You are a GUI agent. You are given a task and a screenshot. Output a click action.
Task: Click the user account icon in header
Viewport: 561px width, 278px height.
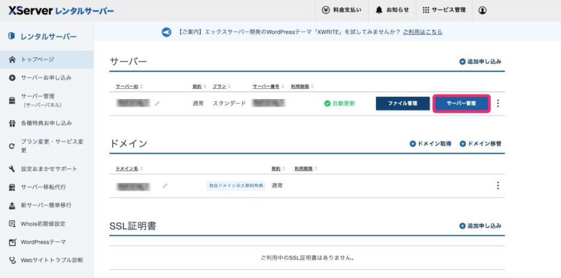(482, 10)
